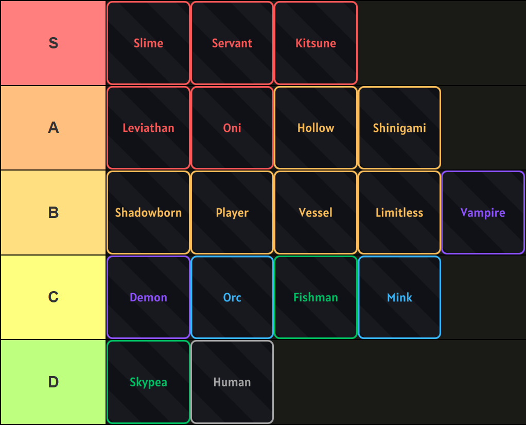The image size is (526, 425).
Task: Choose the Vessel tile
Action: point(315,213)
